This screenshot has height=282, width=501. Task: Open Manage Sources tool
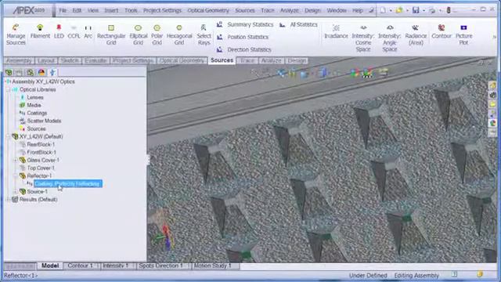[x=16, y=34]
